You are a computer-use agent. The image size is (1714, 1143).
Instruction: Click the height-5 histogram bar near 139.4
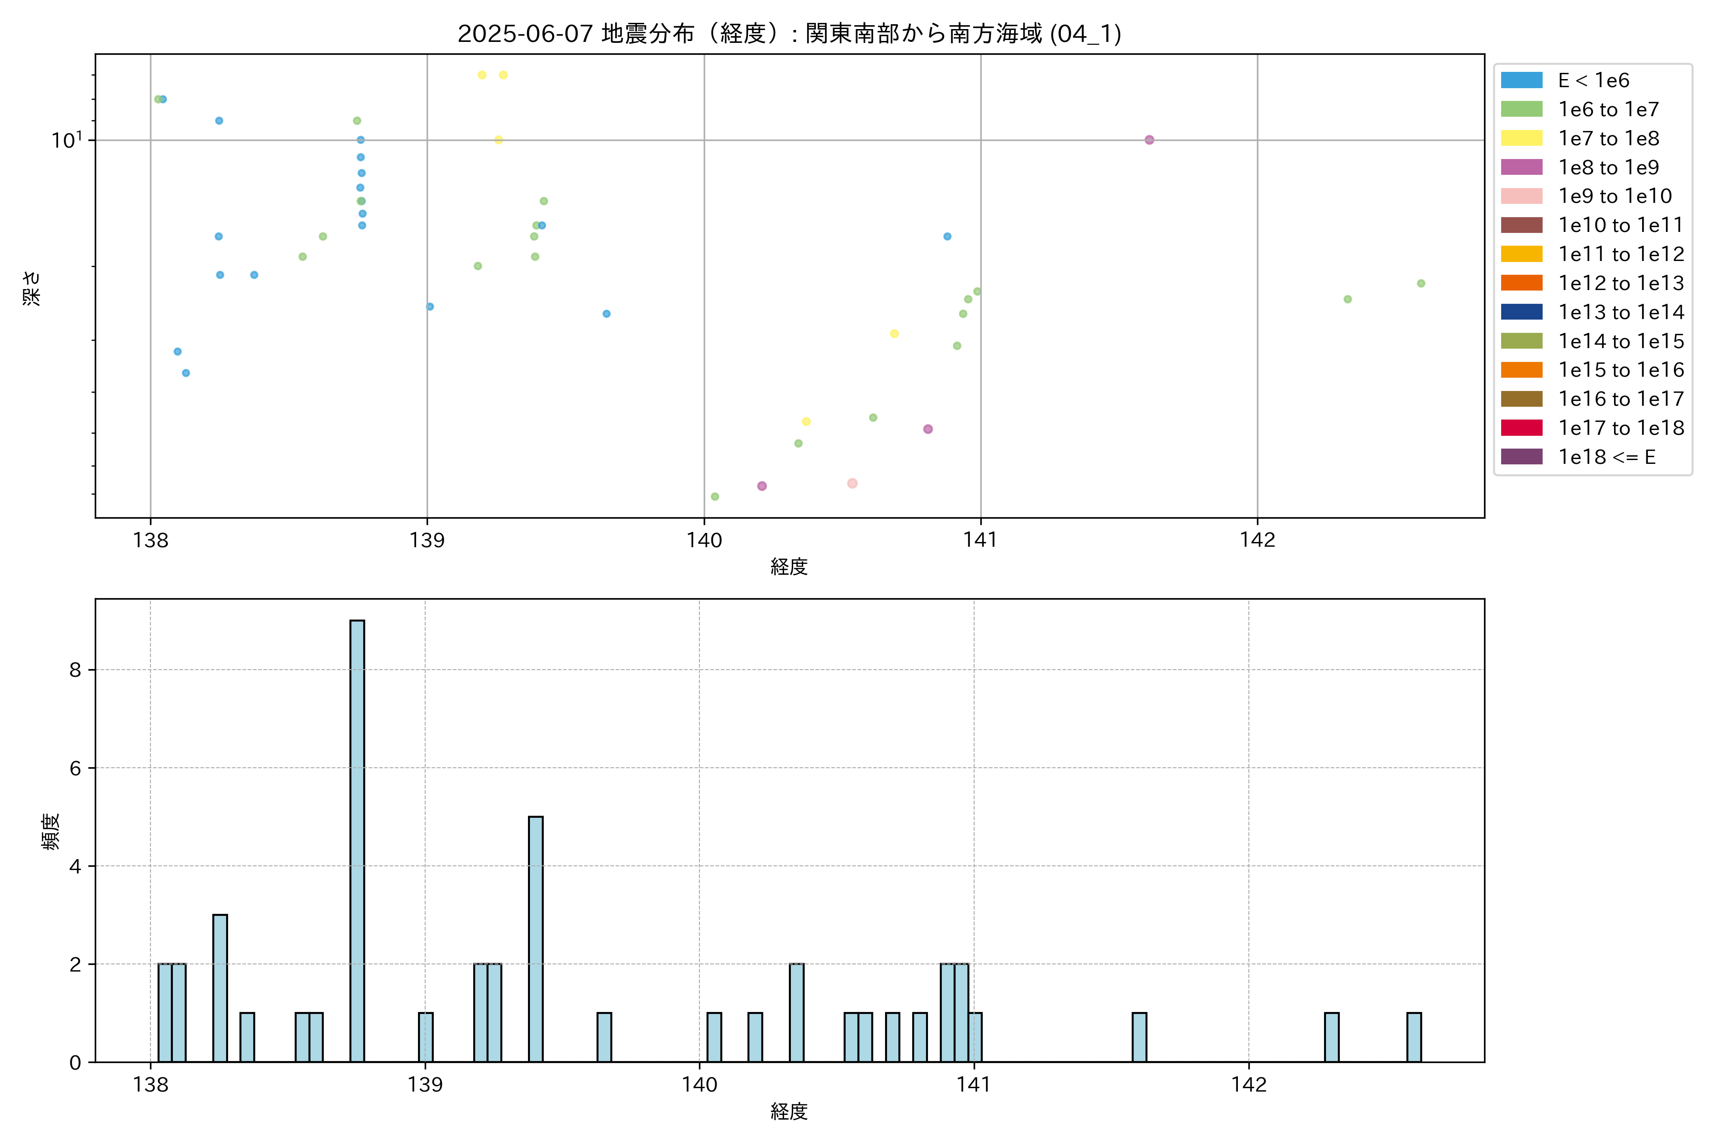point(536,939)
